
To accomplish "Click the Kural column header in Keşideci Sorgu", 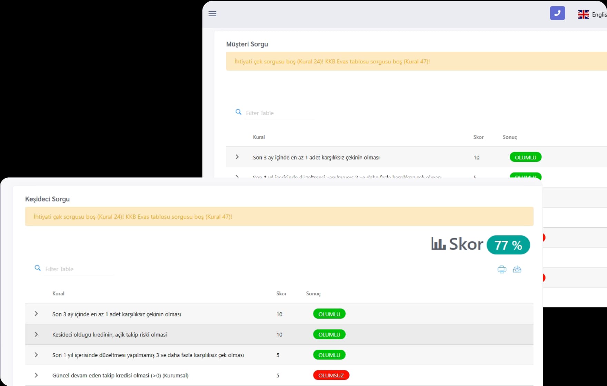I will (x=58, y=293).
